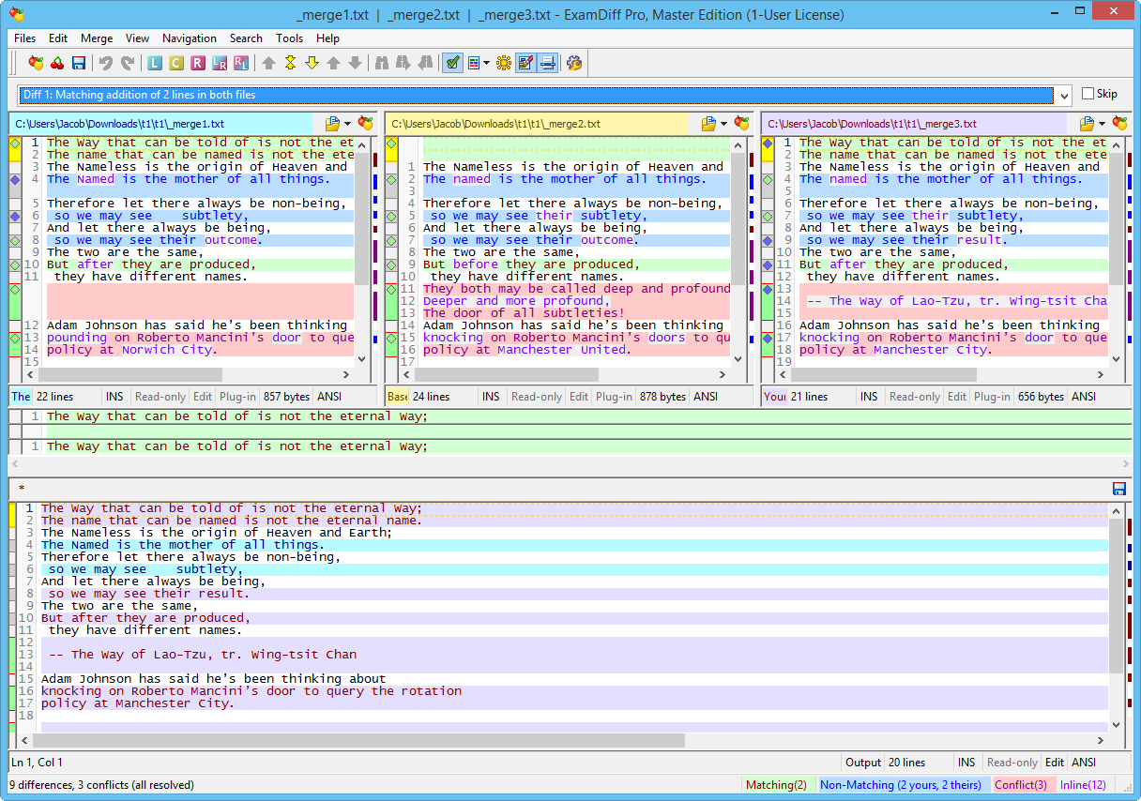The image size is (1141, 801).
Task: Click the sun-shaped toolbar icon
Action: click(x=503, y=63)
